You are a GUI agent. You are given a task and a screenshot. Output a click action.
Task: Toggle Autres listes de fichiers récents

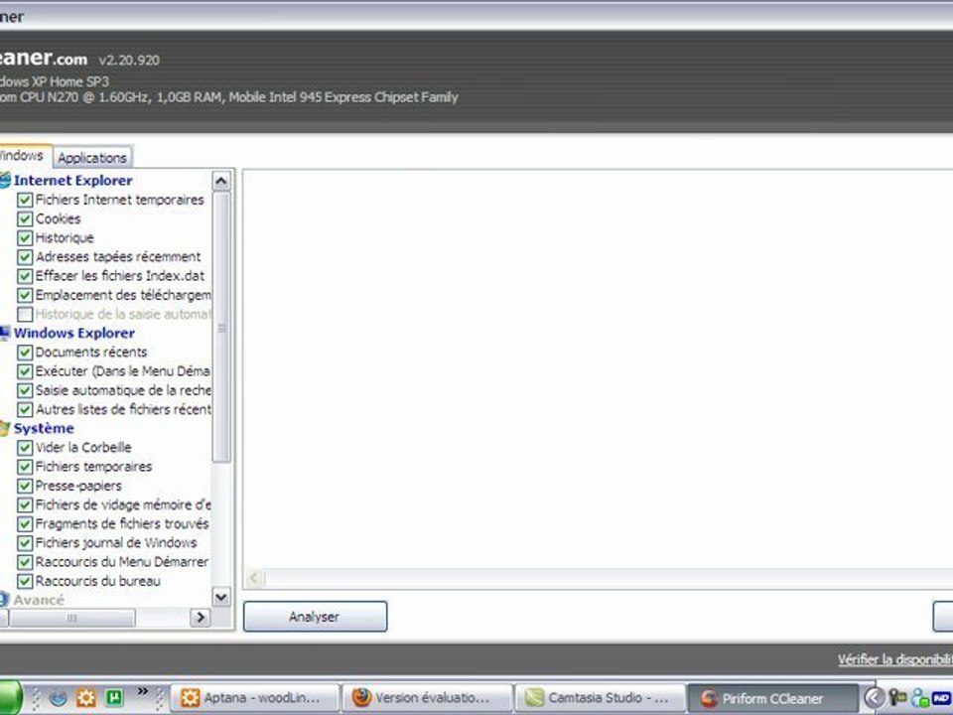click(x=25, y=409)
